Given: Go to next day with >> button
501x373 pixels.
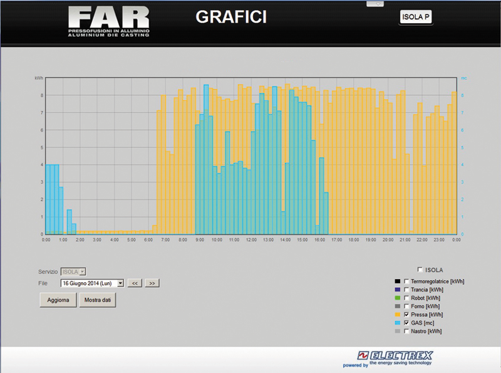Looking at the screenshot, I should pos(152,283).
